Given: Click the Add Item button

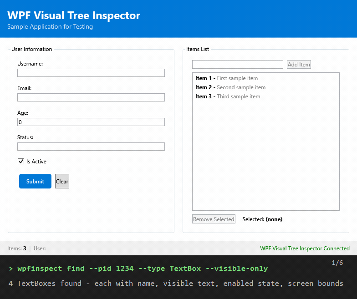Looking at the screenshot, I should click(x=299, y=65).
